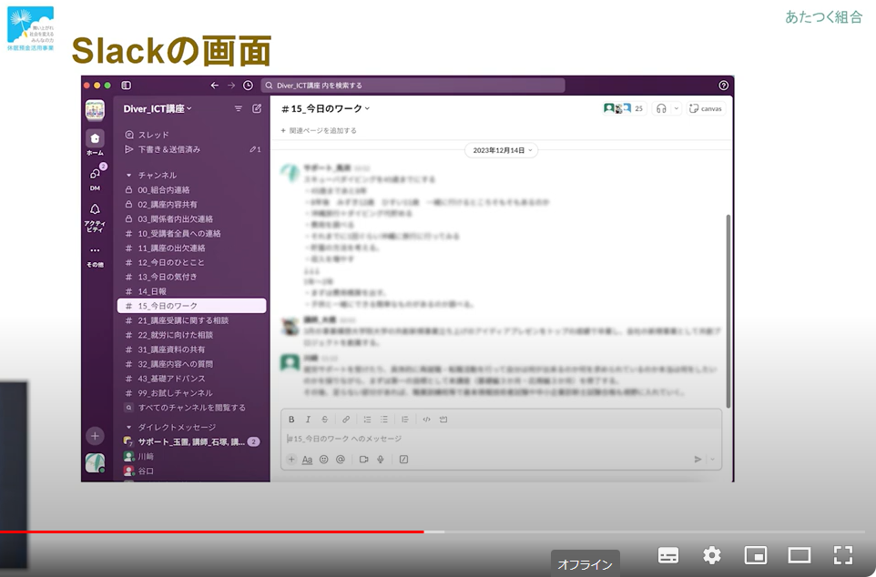Collapse the チャンネル section
Image resolution: width=876 pixels, height=577 pixels.
coord(129,175)
